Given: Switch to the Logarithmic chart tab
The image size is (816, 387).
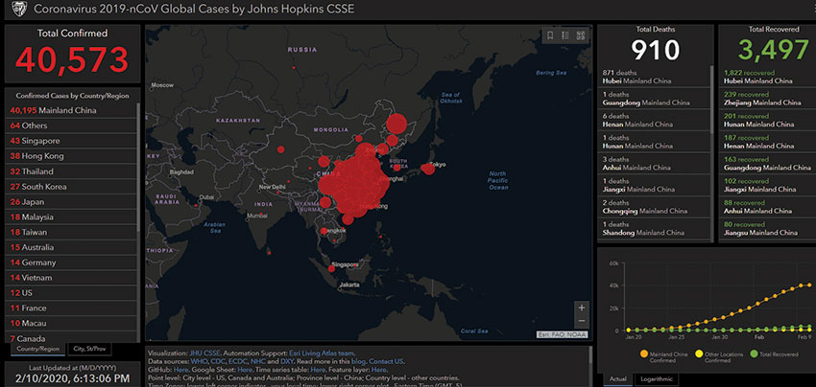Looking at the screenshot, I should coord(654,379).
